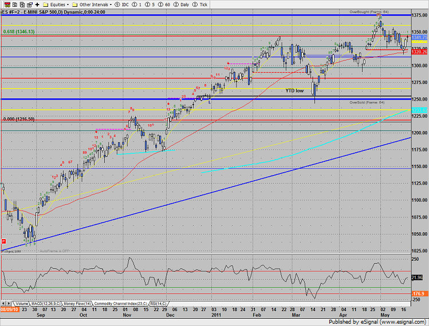Switch to the Daily interval
The image size is (429, 326).
(182, 5)
